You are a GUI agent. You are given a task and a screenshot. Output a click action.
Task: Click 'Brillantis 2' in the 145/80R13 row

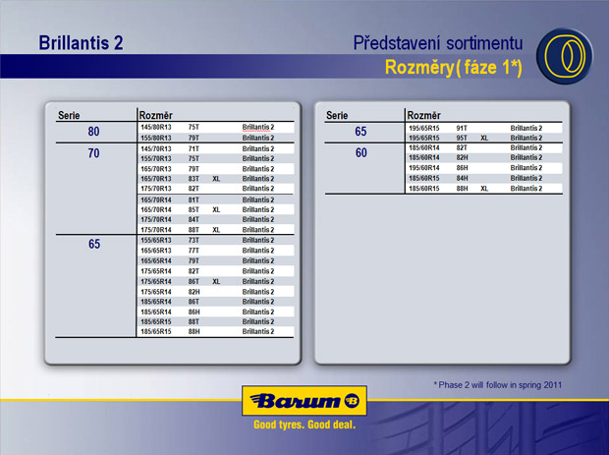258,127
